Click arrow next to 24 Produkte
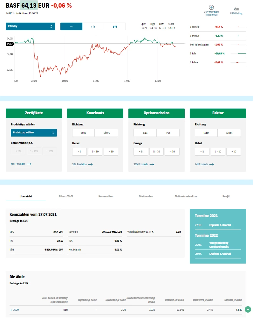 click(212, 164)
